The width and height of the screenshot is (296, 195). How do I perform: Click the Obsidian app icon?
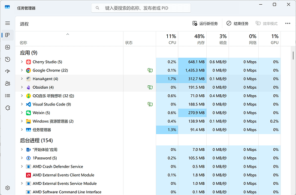28,87
